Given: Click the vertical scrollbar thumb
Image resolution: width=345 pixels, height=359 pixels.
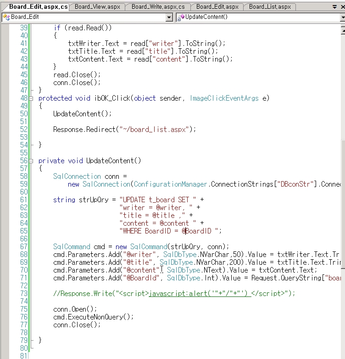Looking at the screenshot, I should point(343,204).
